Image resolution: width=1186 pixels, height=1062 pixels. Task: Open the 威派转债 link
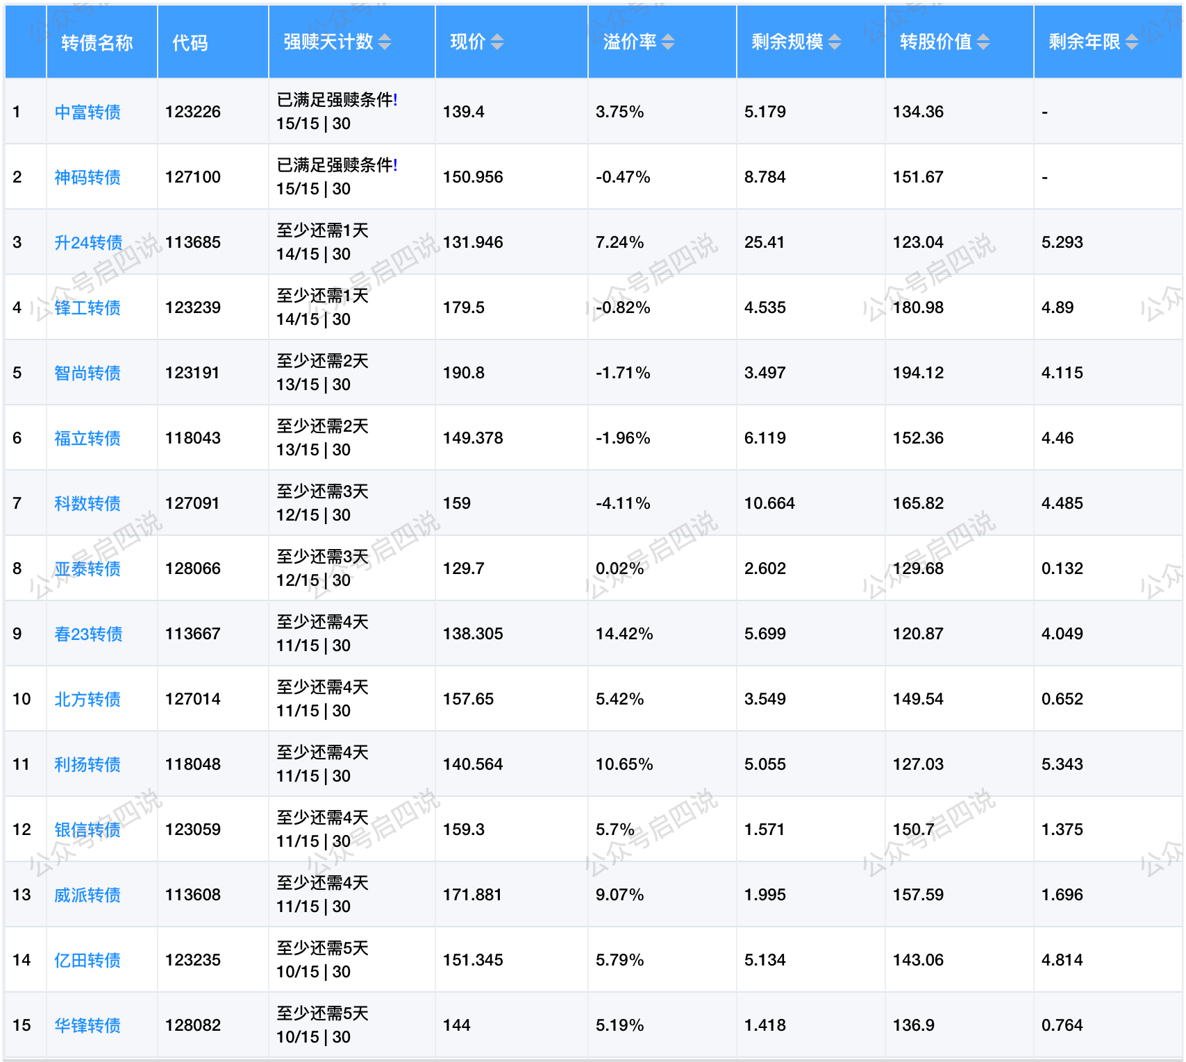tap(87, 895)
